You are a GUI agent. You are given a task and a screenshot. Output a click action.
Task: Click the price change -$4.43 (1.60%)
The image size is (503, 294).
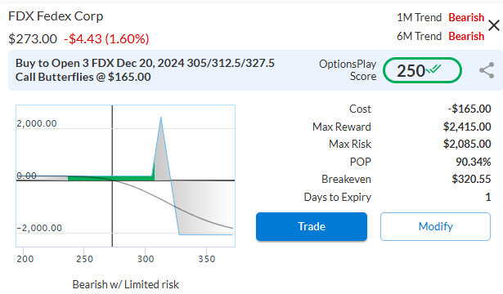coord(106,38)
